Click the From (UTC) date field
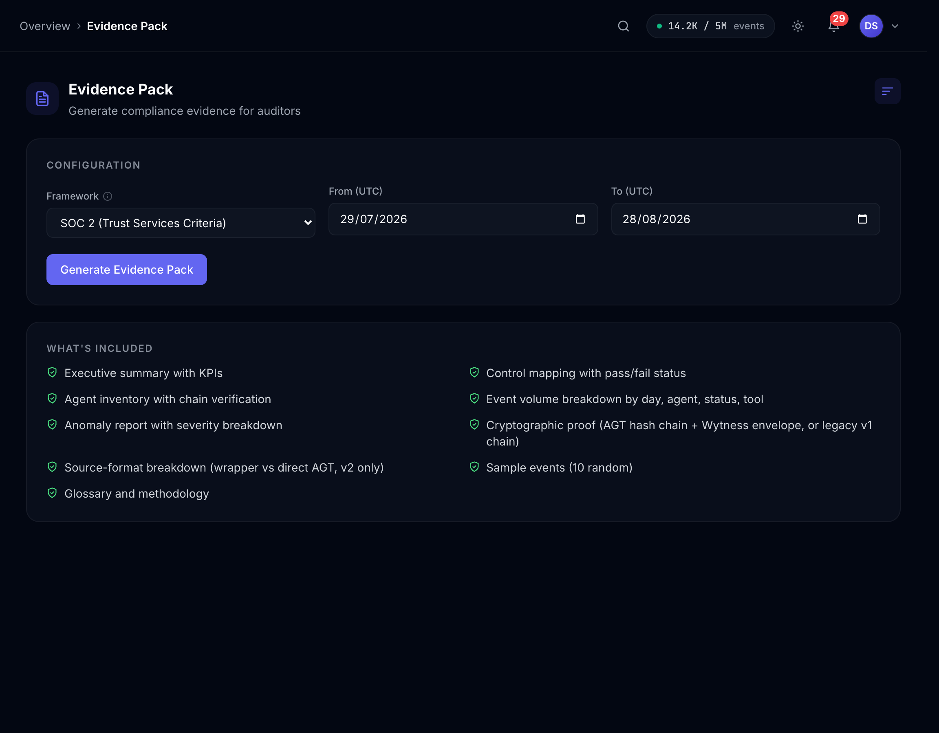Viewport: 939px width, 733px height. [x=463, y=219]
